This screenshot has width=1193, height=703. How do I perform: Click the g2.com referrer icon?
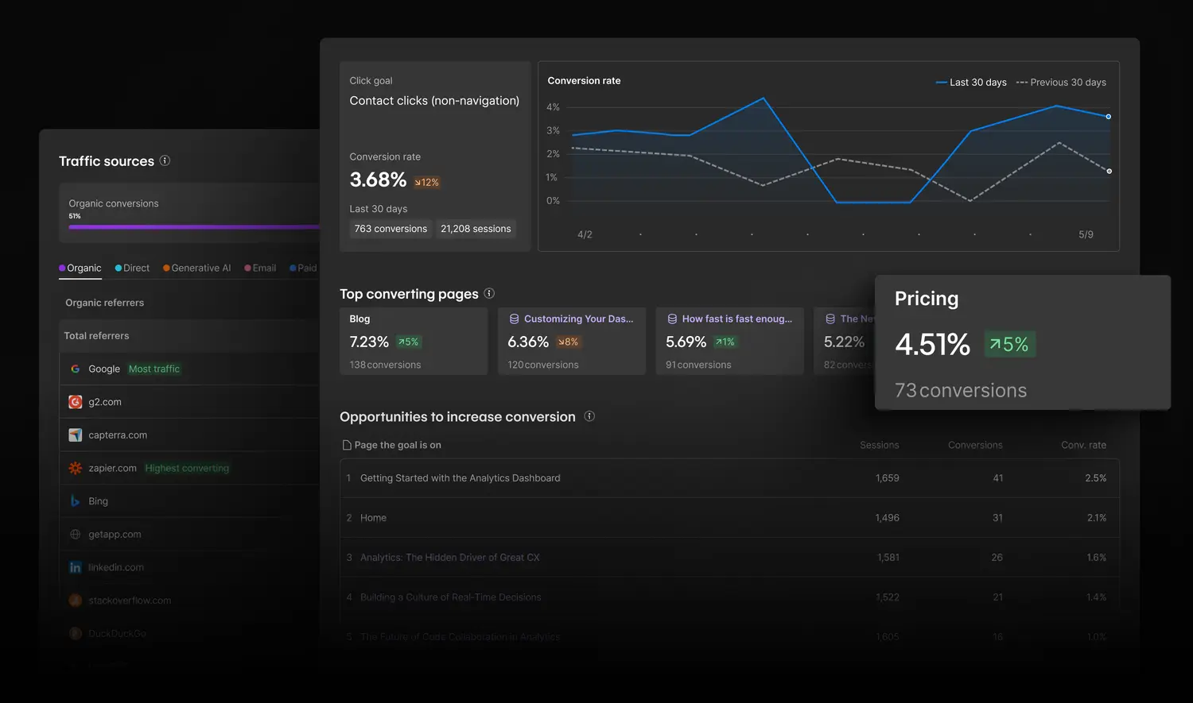75,402
